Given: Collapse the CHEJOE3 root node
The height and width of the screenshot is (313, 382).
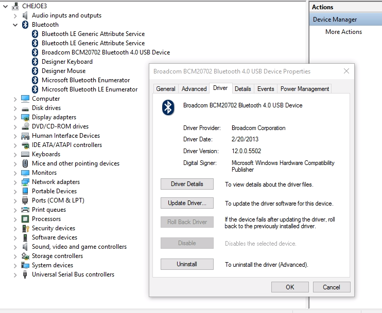Looking at the screenshot, I should click(5, 6).
